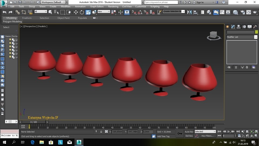Switch to the Utilities hammer panel
The height and width of the screenshot is (146, 259).
255,26
